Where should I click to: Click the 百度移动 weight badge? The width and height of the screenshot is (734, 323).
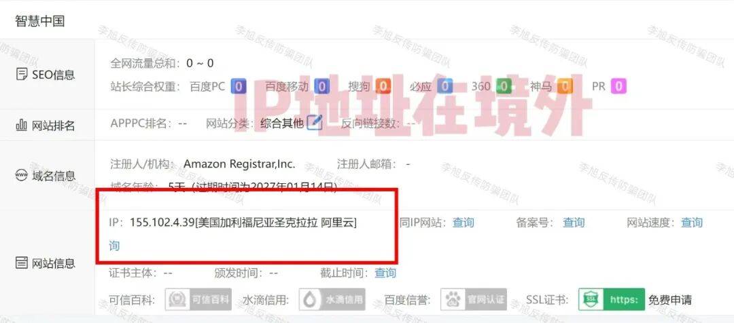322,86
